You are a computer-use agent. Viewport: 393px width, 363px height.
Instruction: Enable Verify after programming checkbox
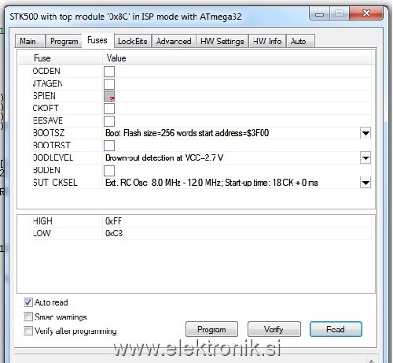[x=28, y=331]
